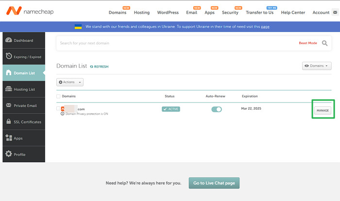The height and width of the screenshot is (201, 340).
Task: Go to Dashboard in sidebar
Action: [24, 40]
